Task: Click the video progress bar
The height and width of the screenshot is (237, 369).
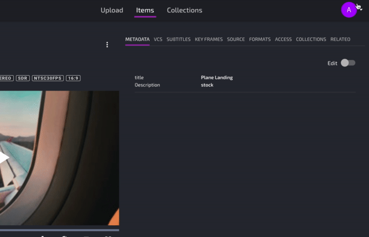Action: point(59,230)
